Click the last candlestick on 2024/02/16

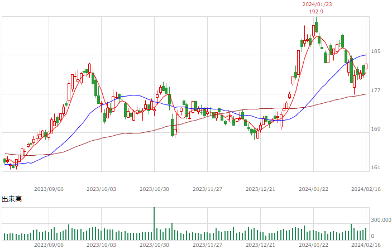[366, 63]
